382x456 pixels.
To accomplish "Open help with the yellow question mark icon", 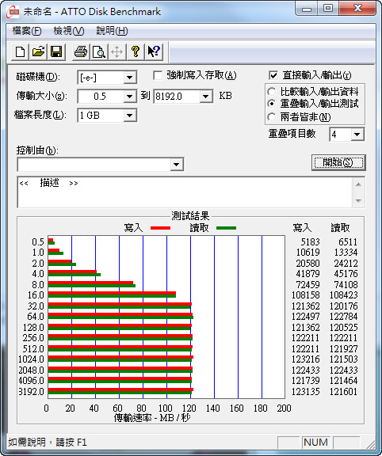I will coord(135,52).
